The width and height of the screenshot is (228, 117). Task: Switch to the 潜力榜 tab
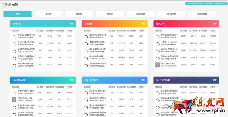(x=48, y=14)
